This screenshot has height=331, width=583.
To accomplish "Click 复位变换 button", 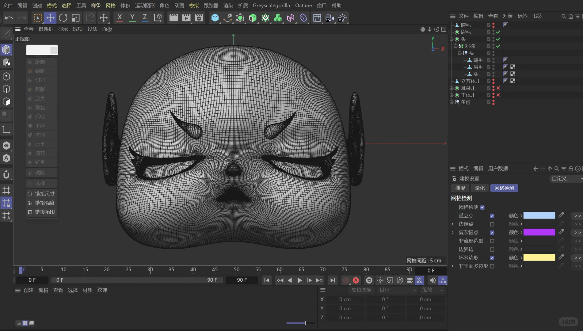I will [361, 290].
